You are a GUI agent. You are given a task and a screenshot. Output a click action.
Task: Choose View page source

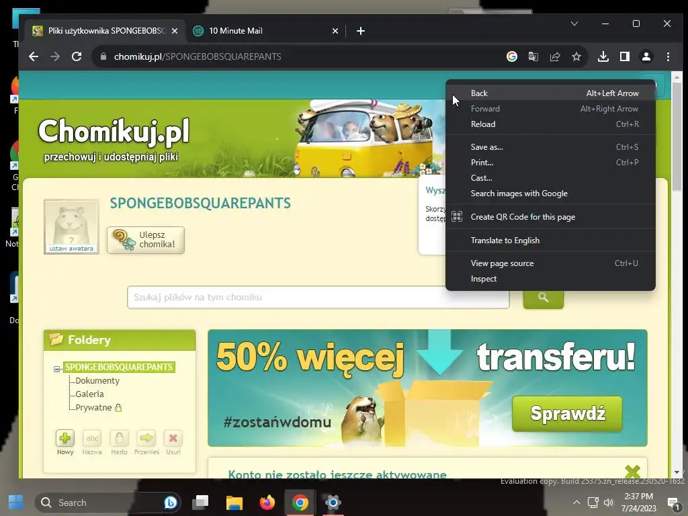pyautogui.click(x=550, y=263)
